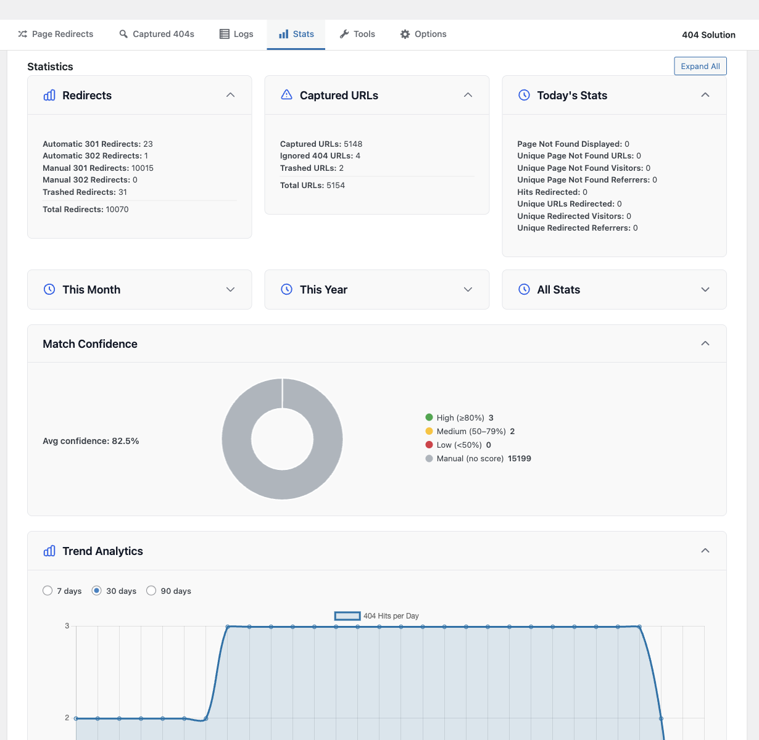Collapse the Match Confidence section

[x=705, y=343]
